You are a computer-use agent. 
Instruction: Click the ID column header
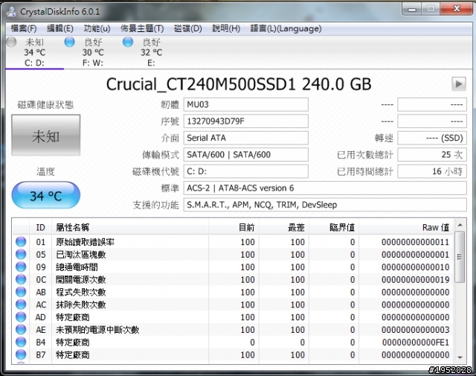tap(40, 227)
